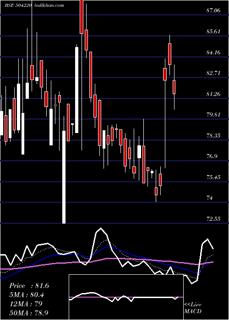Click the 5MA : 80.4 readout
The height and width of the screenshot is (320, 229).
coord(27,295)
